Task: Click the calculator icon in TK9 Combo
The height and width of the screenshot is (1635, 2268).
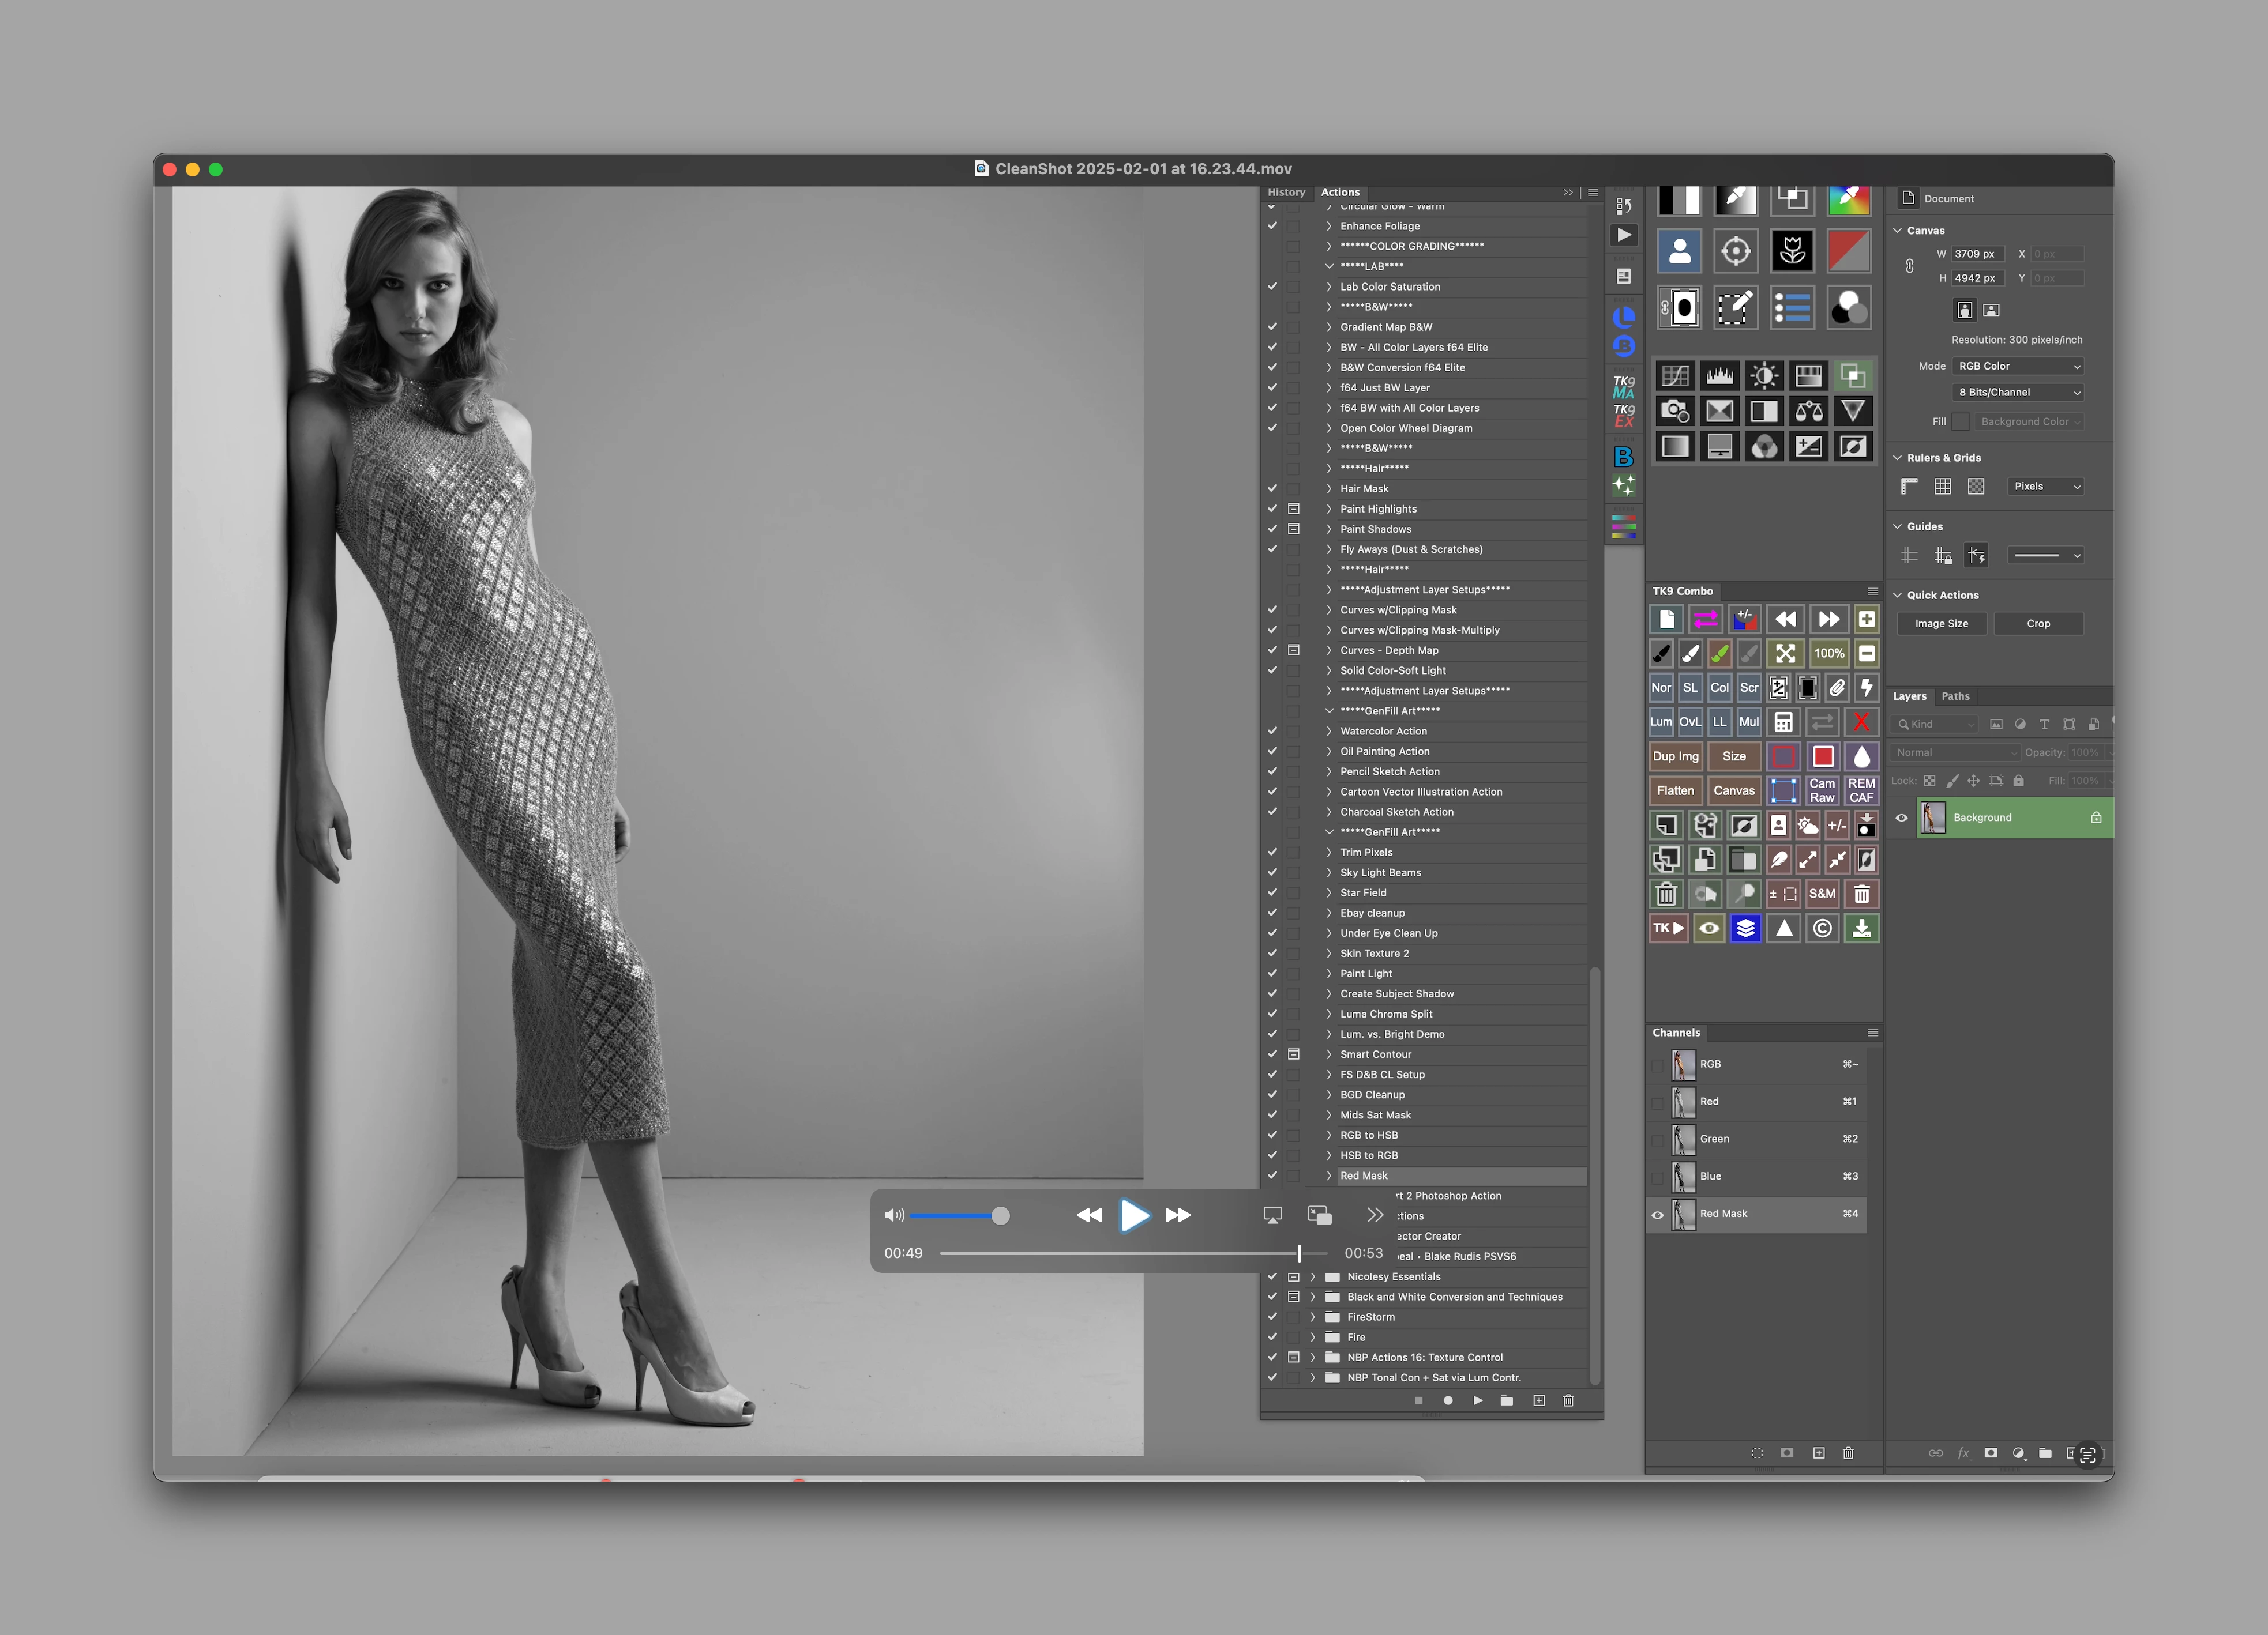Action: coord(1783,722)
